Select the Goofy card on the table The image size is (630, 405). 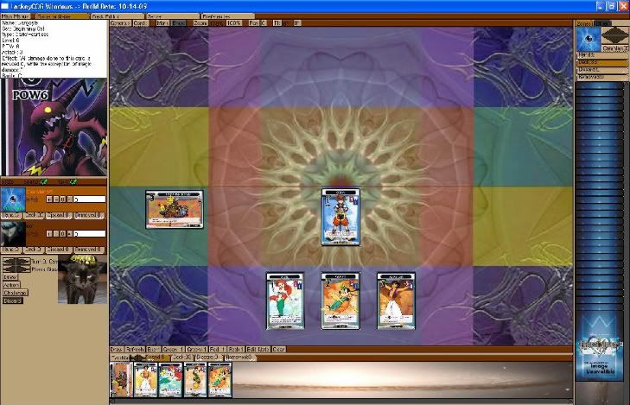340,301
